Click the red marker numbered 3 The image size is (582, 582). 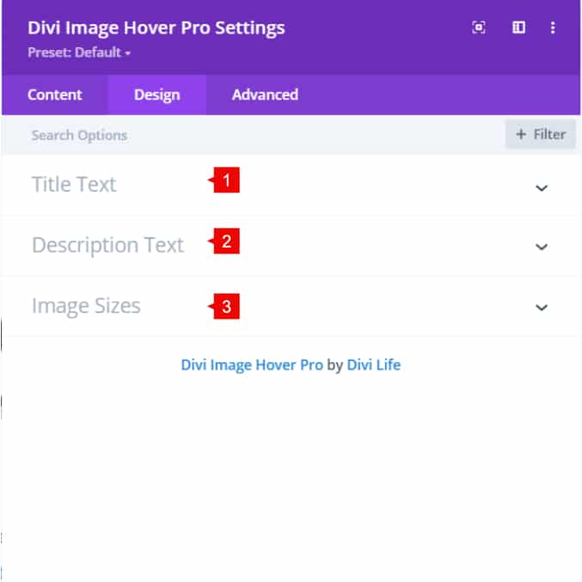pyautogui.click(x=225, y=307)
